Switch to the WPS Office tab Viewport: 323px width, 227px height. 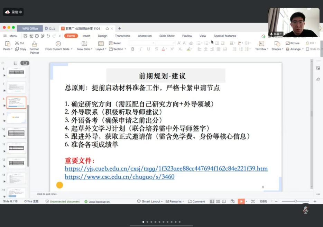tap(30, 28)
